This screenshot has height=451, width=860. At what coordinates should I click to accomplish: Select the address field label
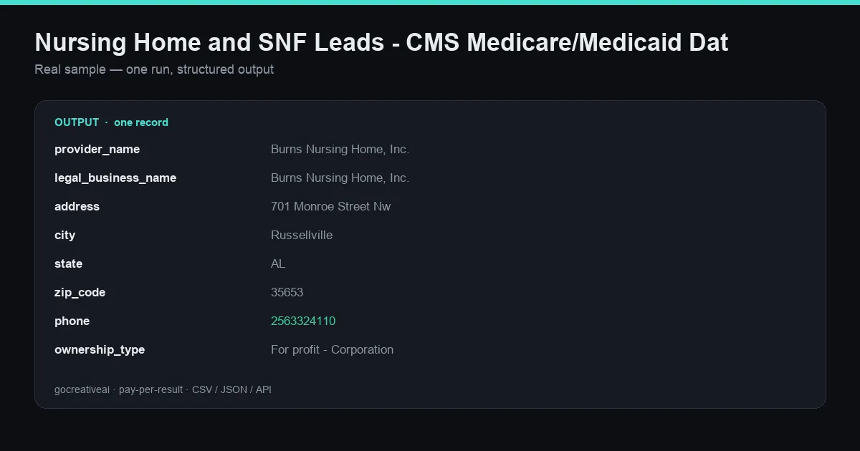click(77, 206)
